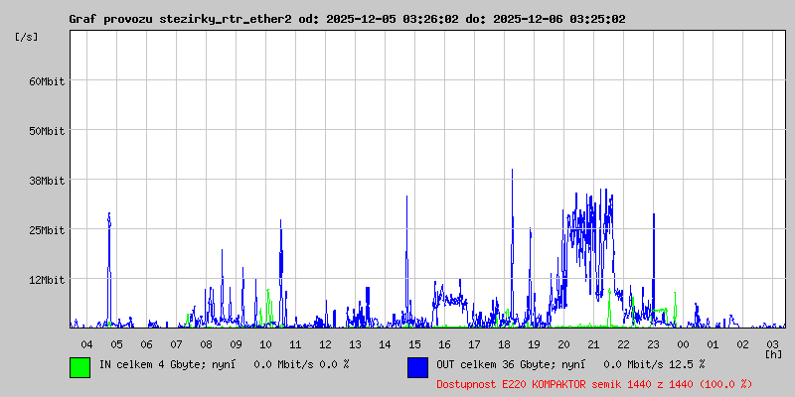Image resolution: width=795 pixels, height=397 pixels.
Task: Click the 50Mbit y-axis label
Action: [47, 131]
